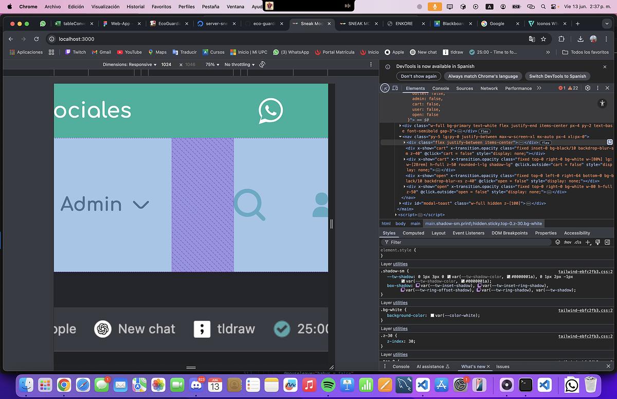
Task: Open tailwind-ebfc2fb3.css:2 link for .bg-white
Action: [585, 310]
